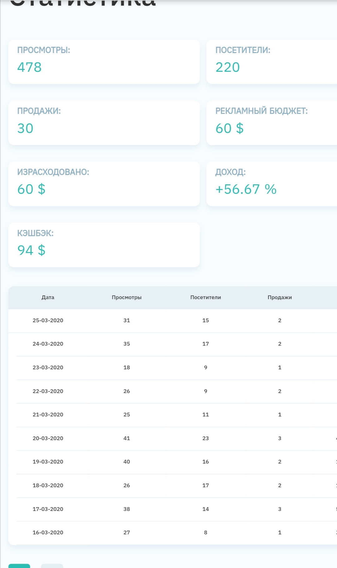
Task: Select the date 20-03-2020 in the table
Action: pos(48,438)
